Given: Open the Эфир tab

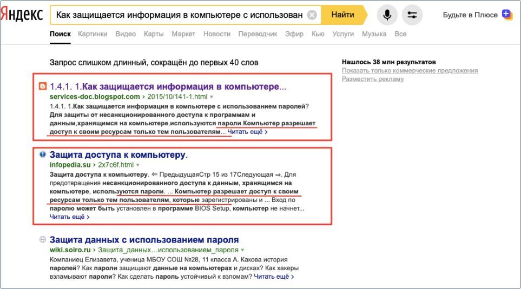Looking at the screenshot, I should coord(294,34).
